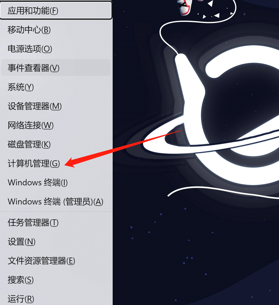This screenshot has height=305, width=279.
Task: Launch 事件查看器(V) from the menu
Action: (x=56, y=68)
